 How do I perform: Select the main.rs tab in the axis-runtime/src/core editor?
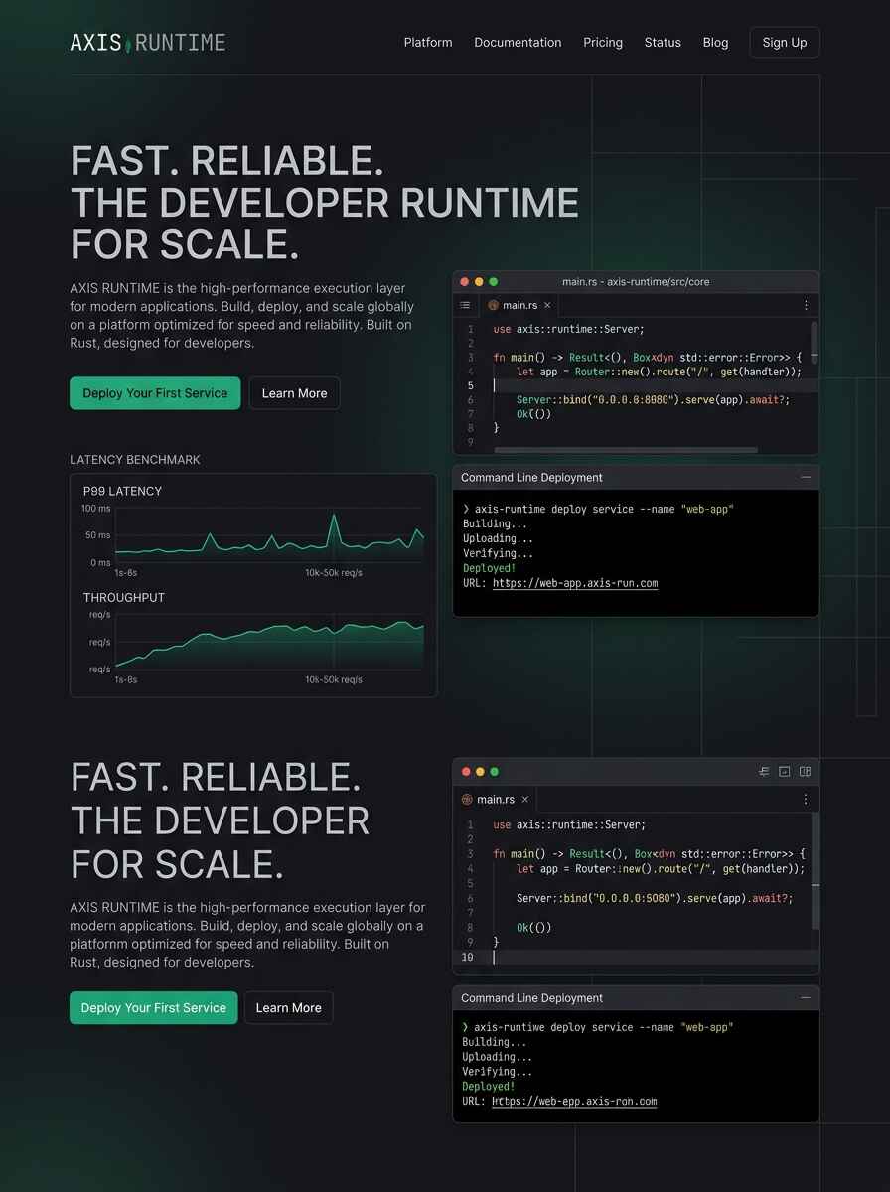tap(519, 305)
